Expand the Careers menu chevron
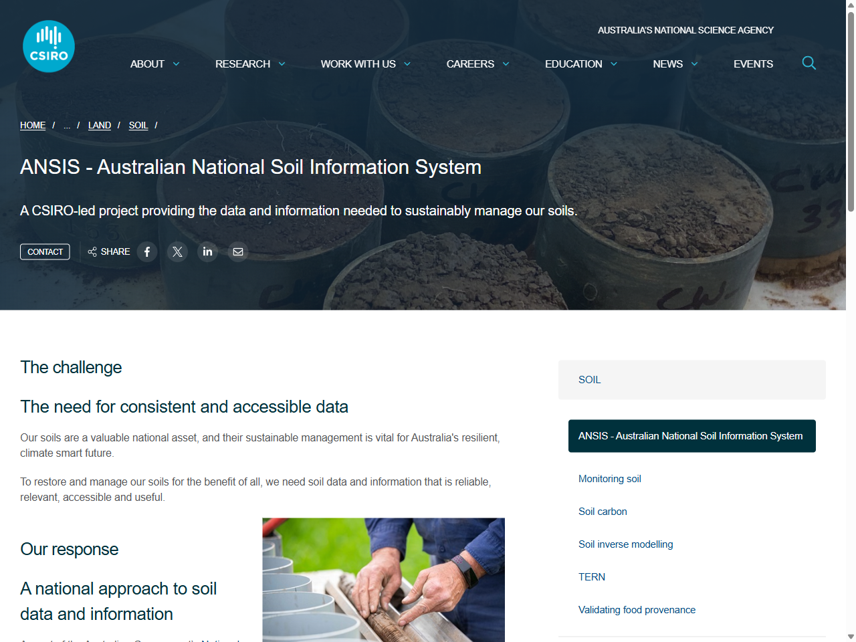 506,64
